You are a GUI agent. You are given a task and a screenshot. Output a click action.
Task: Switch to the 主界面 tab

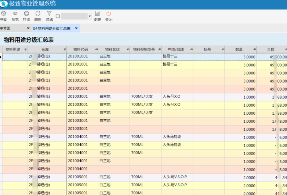(5, 28)
